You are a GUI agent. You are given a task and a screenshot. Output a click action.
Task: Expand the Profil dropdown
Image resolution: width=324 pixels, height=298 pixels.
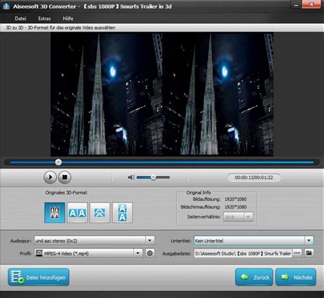point(138,254)
